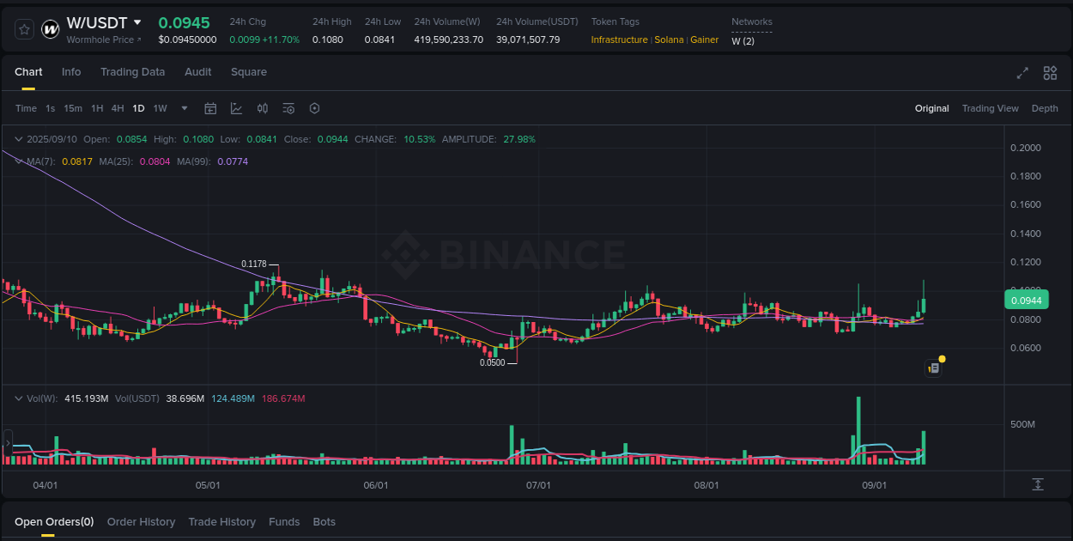The image size is (1073, 541).
Task: Expand more time intervals dropdown arrow
Action: coord(184,108)
